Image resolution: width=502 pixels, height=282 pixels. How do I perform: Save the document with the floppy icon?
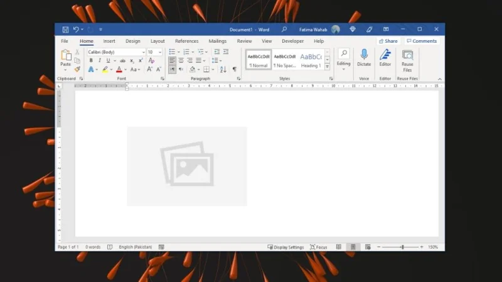pos(65,30)
